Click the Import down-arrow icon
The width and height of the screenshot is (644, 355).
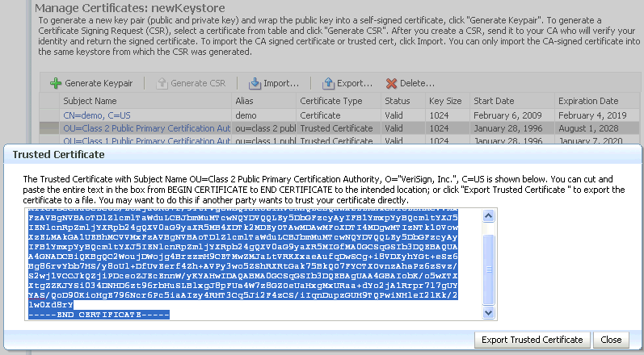tap(255, 83)
